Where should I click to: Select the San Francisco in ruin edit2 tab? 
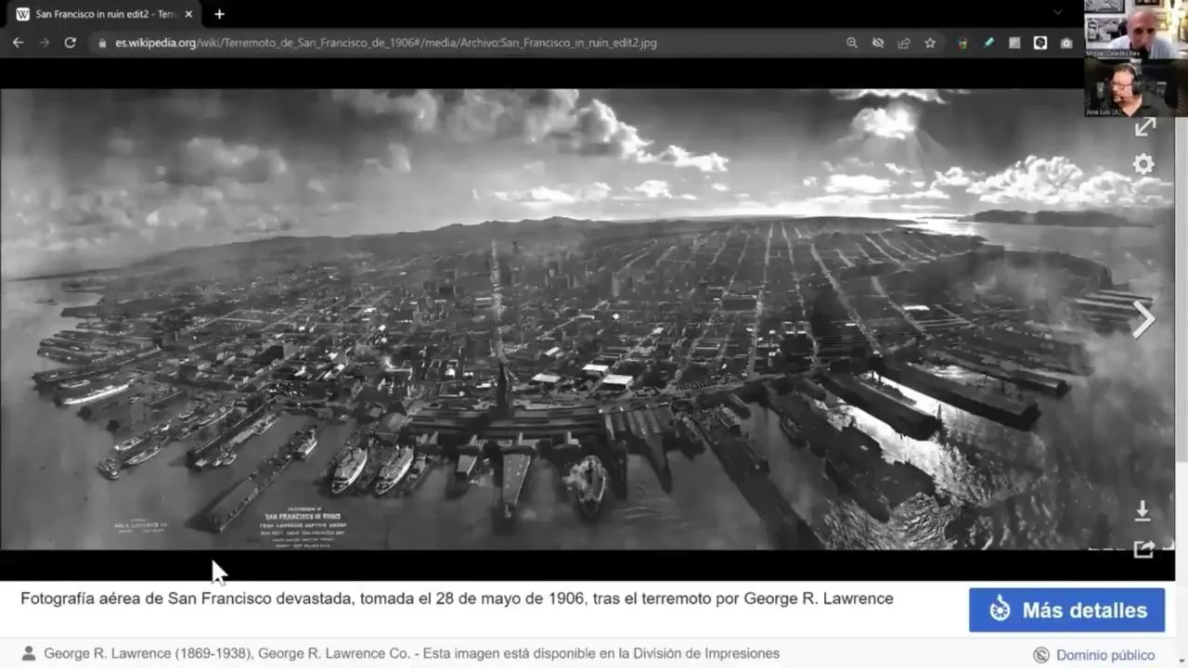coord(105,14)
